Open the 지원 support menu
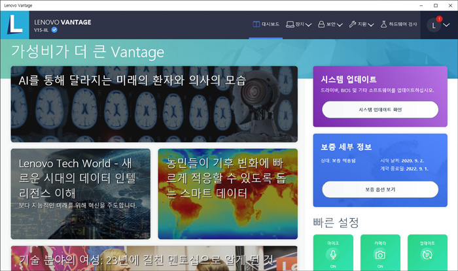This screenshot has height=271, width=458. click(361, 24)
